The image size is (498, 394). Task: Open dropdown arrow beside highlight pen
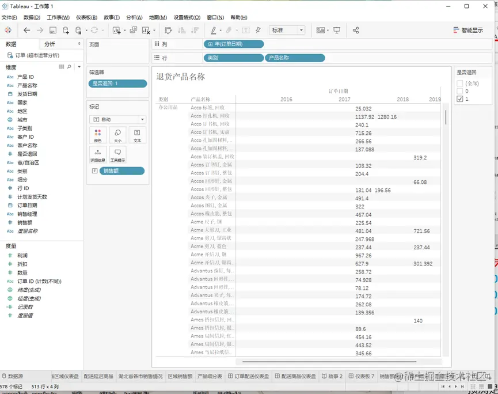221,31
